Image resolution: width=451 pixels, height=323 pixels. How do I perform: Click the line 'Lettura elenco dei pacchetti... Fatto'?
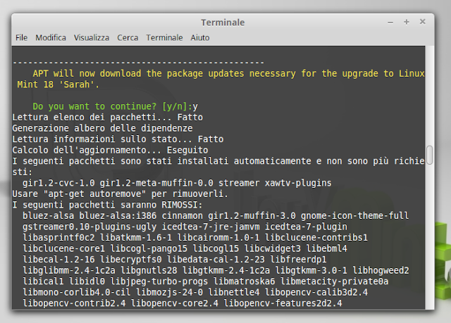point(108,118)
